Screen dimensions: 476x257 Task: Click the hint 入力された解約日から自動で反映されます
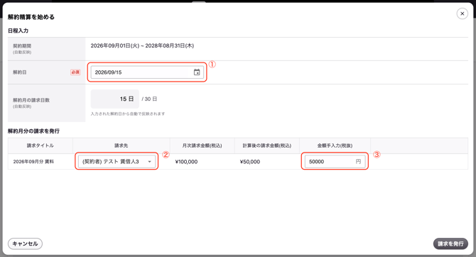127,114
